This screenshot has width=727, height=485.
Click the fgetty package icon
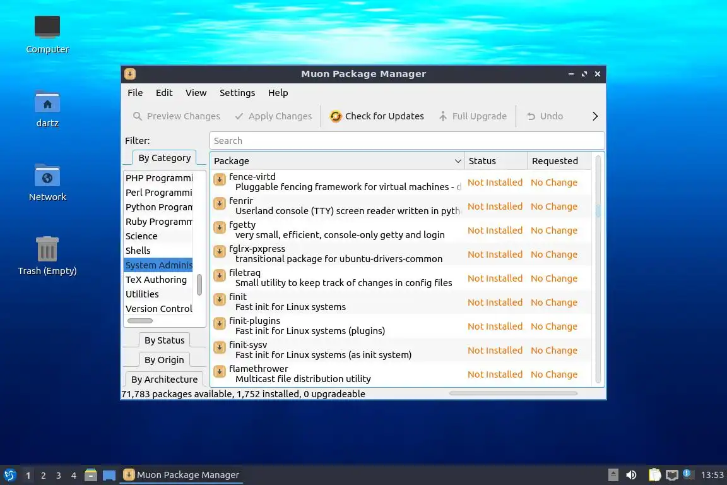coord(220,227)
